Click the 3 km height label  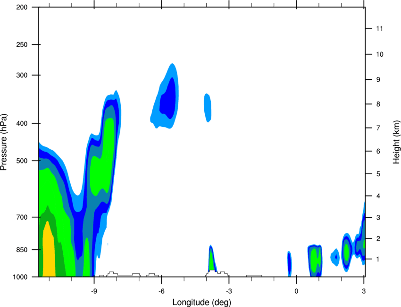click(378, 218)
